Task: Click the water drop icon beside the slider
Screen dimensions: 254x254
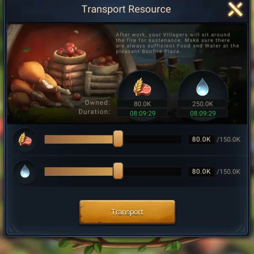Action: click(25, 171)
